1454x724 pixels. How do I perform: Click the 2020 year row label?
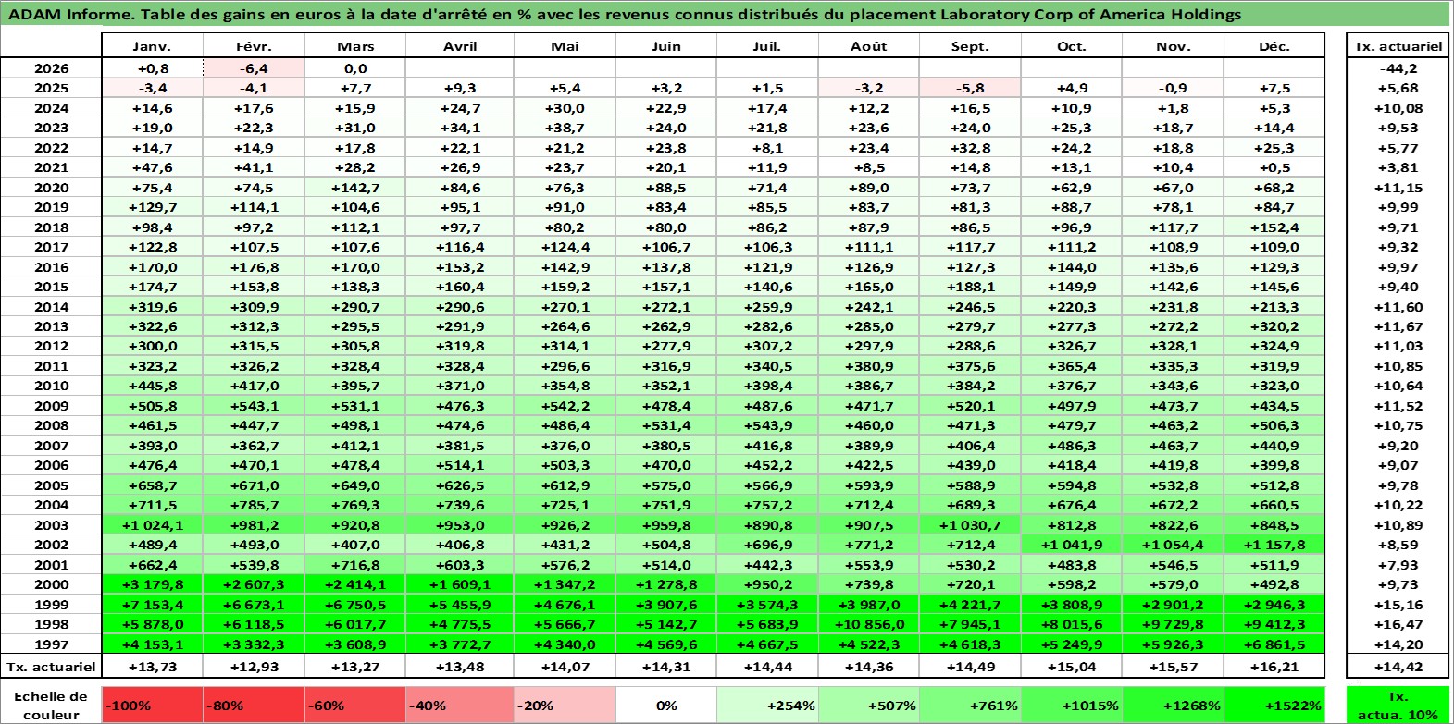click(x=52, y=188)
